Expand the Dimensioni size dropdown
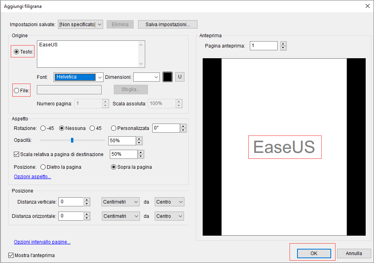 pos(146,77)
